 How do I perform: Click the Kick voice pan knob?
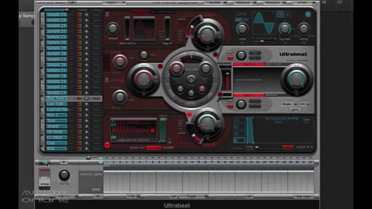click(86, 149)
